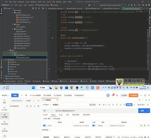Expand the target folder in project tree
This screenshot has width=151, height=138.
pyautogui.click(x=6, y=60)
